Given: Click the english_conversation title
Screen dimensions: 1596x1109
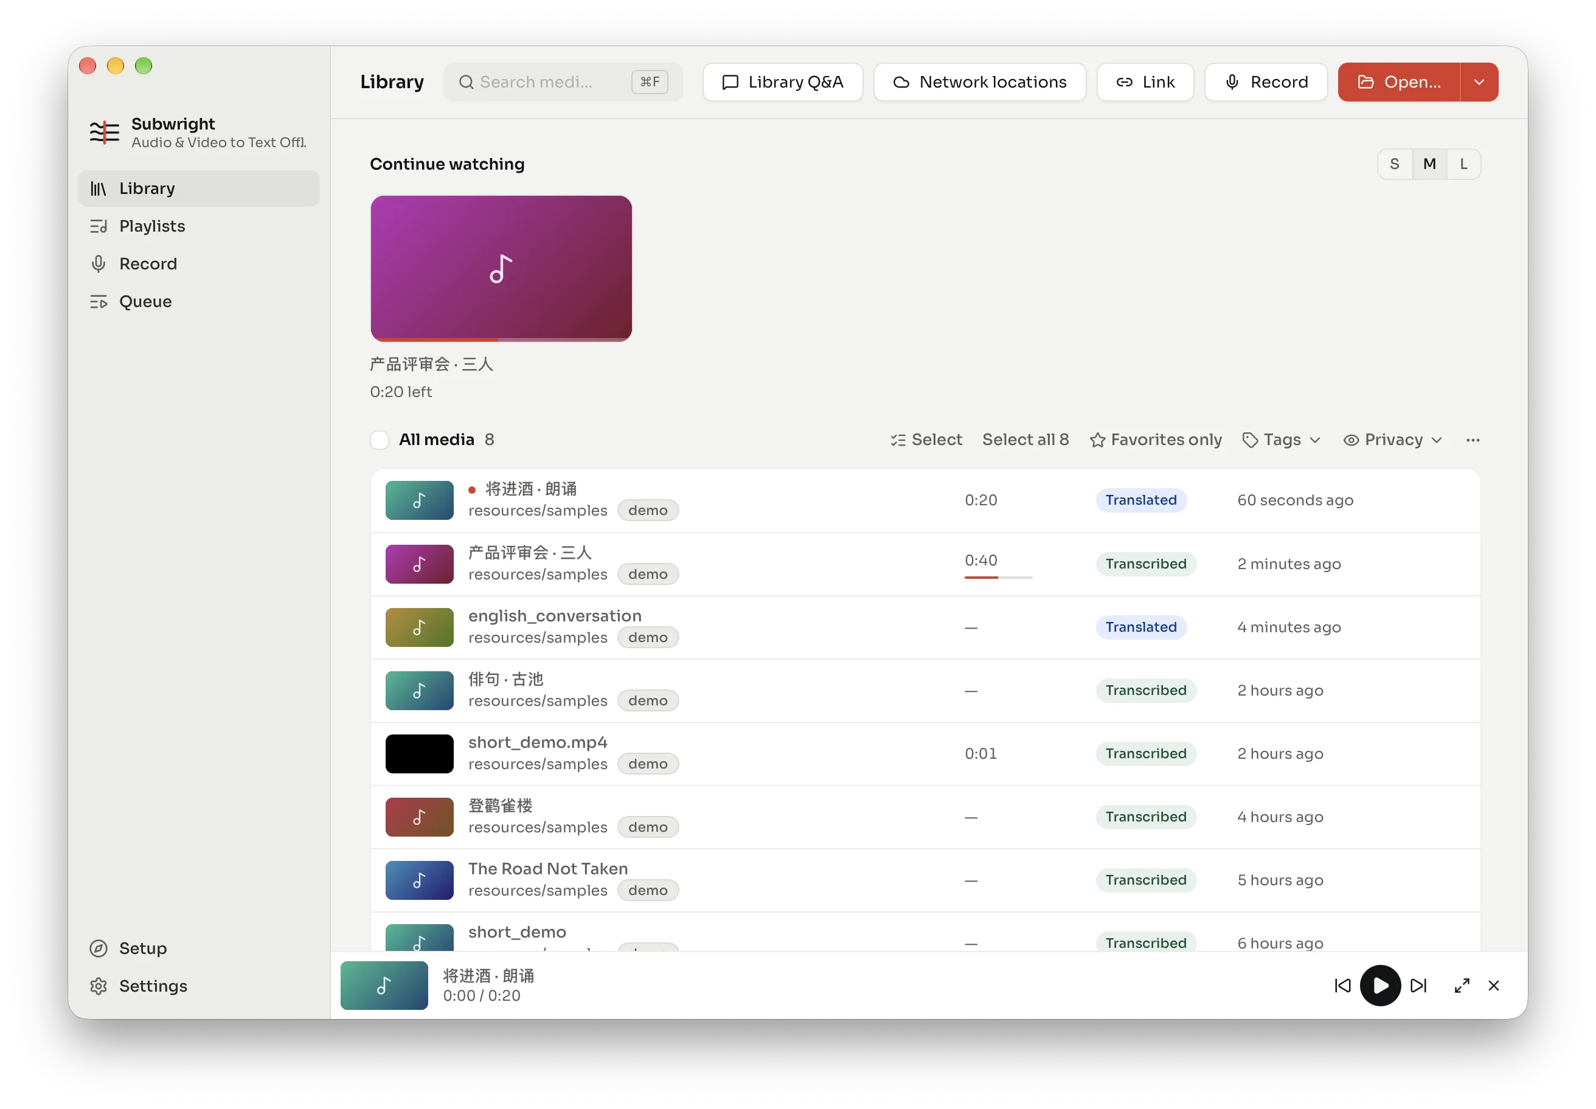Looking at the screenshot, I should tap(555, 616).
